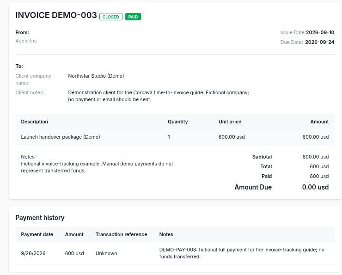Click payment date 9/28/2026
The image size is (342, 275).
pos(33,253)
